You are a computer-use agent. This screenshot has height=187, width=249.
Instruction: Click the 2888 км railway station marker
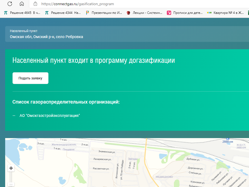pyautogui.click(x=228, y=139)
